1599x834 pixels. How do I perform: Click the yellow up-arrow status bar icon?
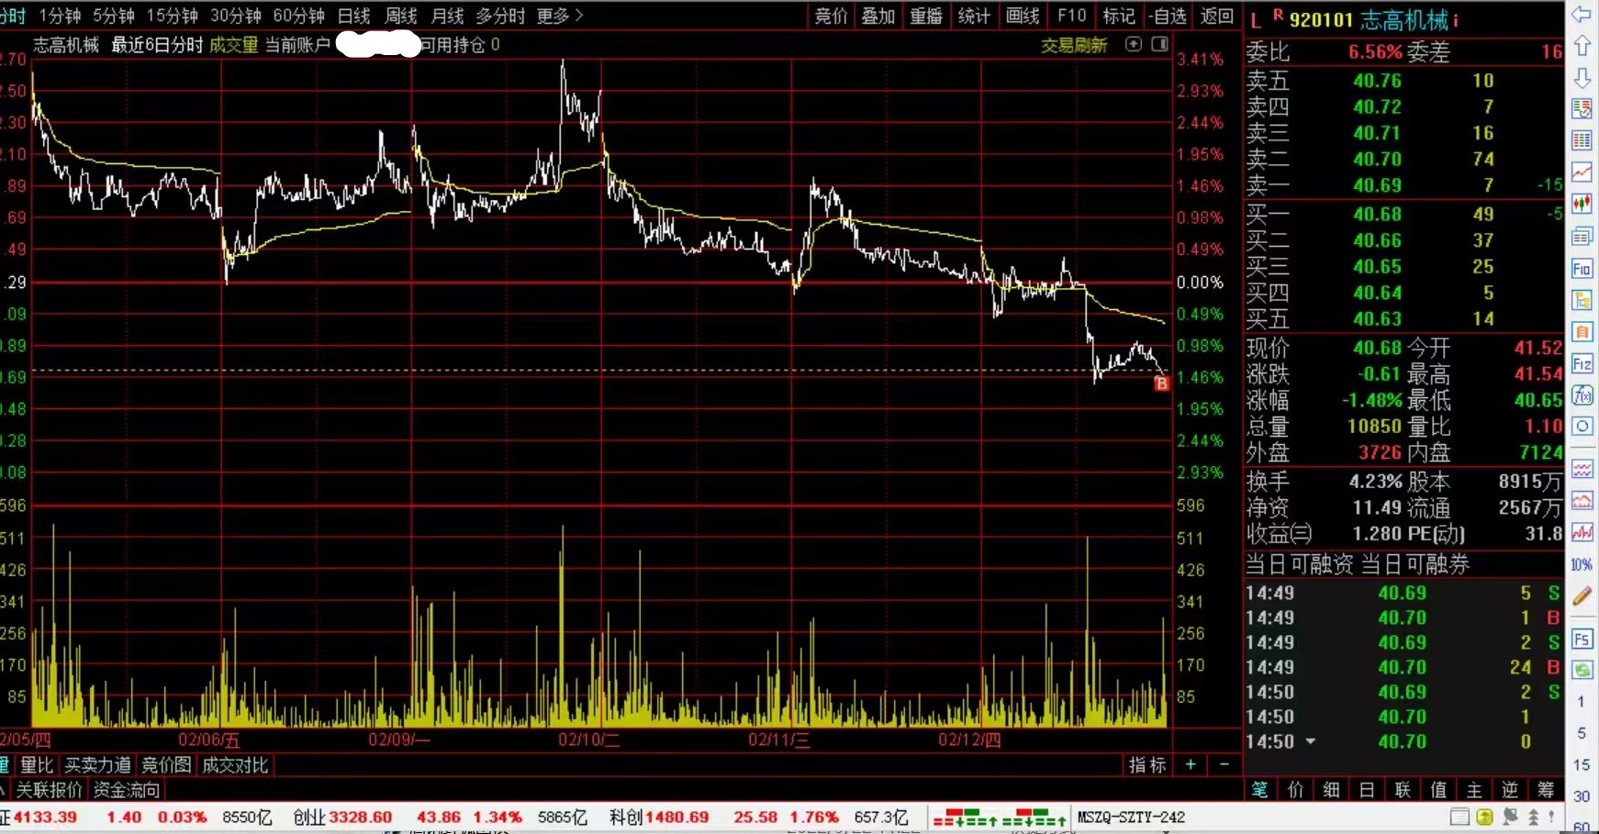tap(1484, 817)
